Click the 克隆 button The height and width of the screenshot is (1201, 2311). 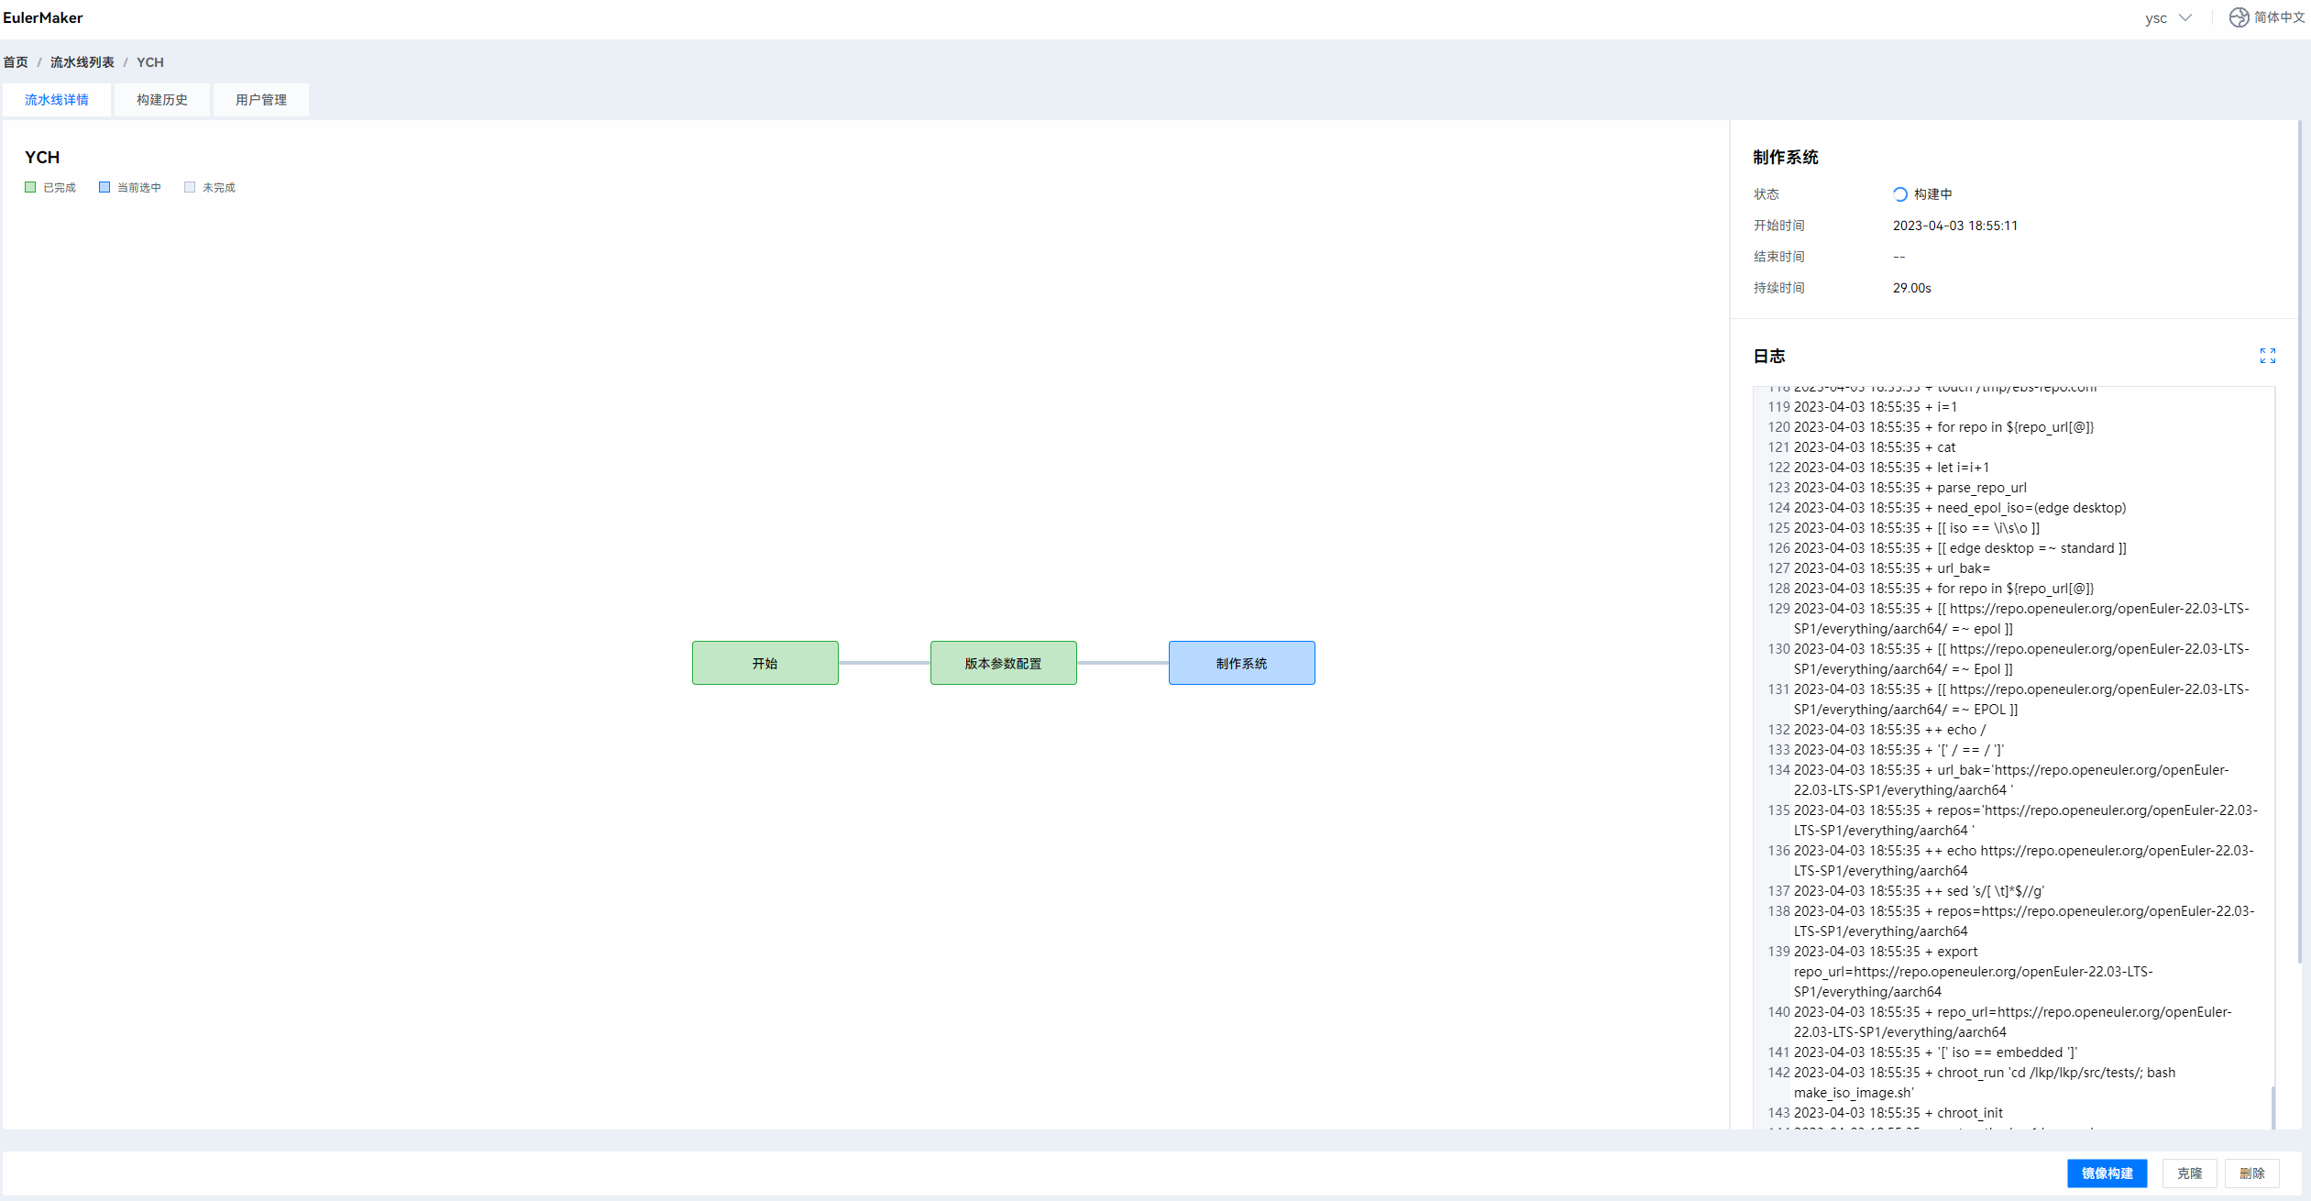point(2189,1173)
